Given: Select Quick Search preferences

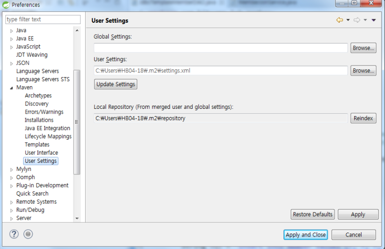Looking at the screenshot, I should pos(32,194).
